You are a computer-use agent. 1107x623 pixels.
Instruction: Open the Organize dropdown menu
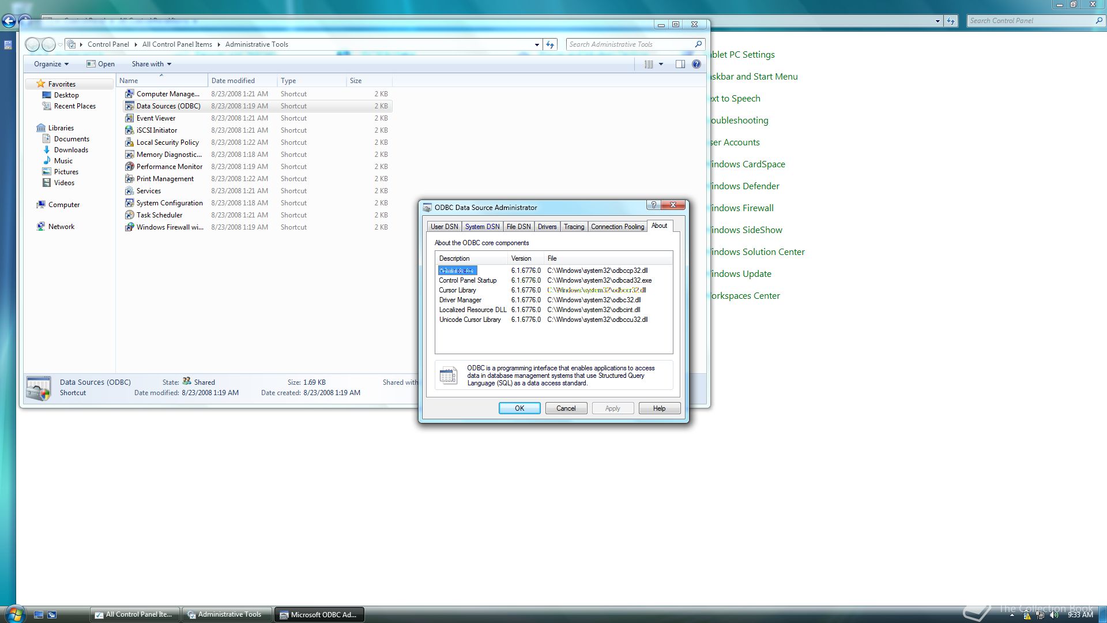tap(51, 64)
